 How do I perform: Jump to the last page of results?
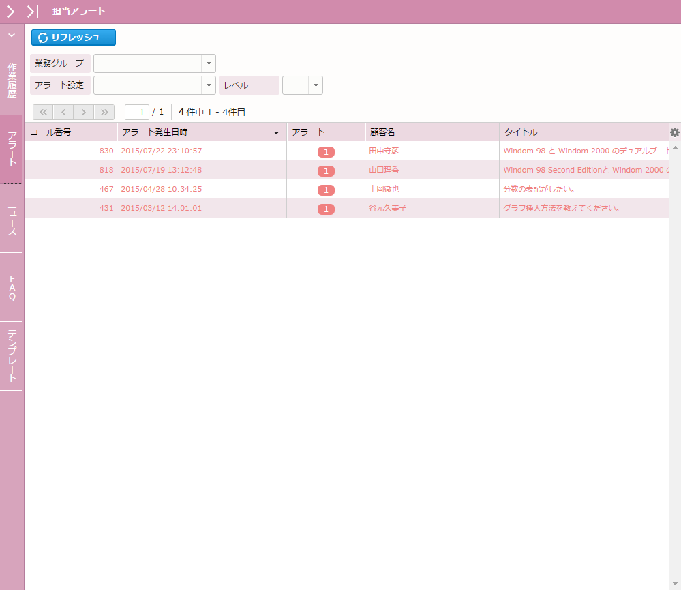pos(104,112)
